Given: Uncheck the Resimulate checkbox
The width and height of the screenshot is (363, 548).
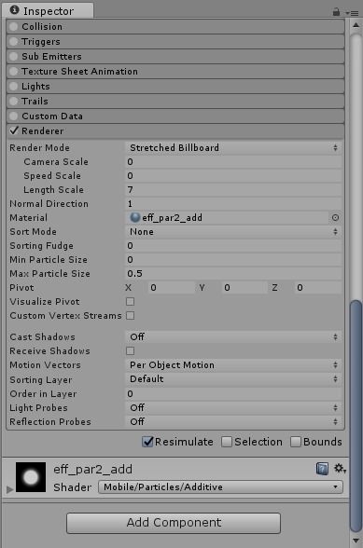Looking at the screenshot, I should click(x=147, y=442).
